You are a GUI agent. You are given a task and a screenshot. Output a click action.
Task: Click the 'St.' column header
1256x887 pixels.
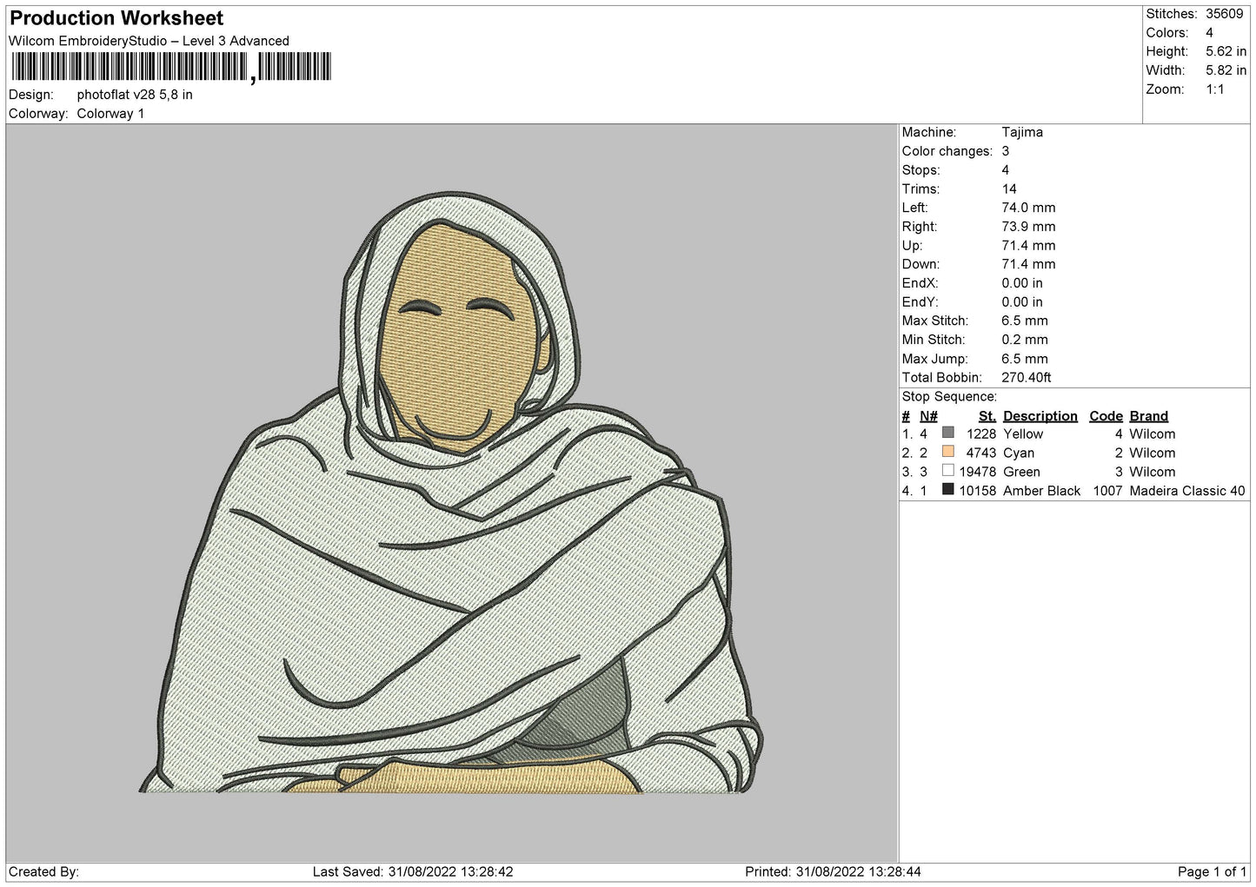tap(987, 416)
